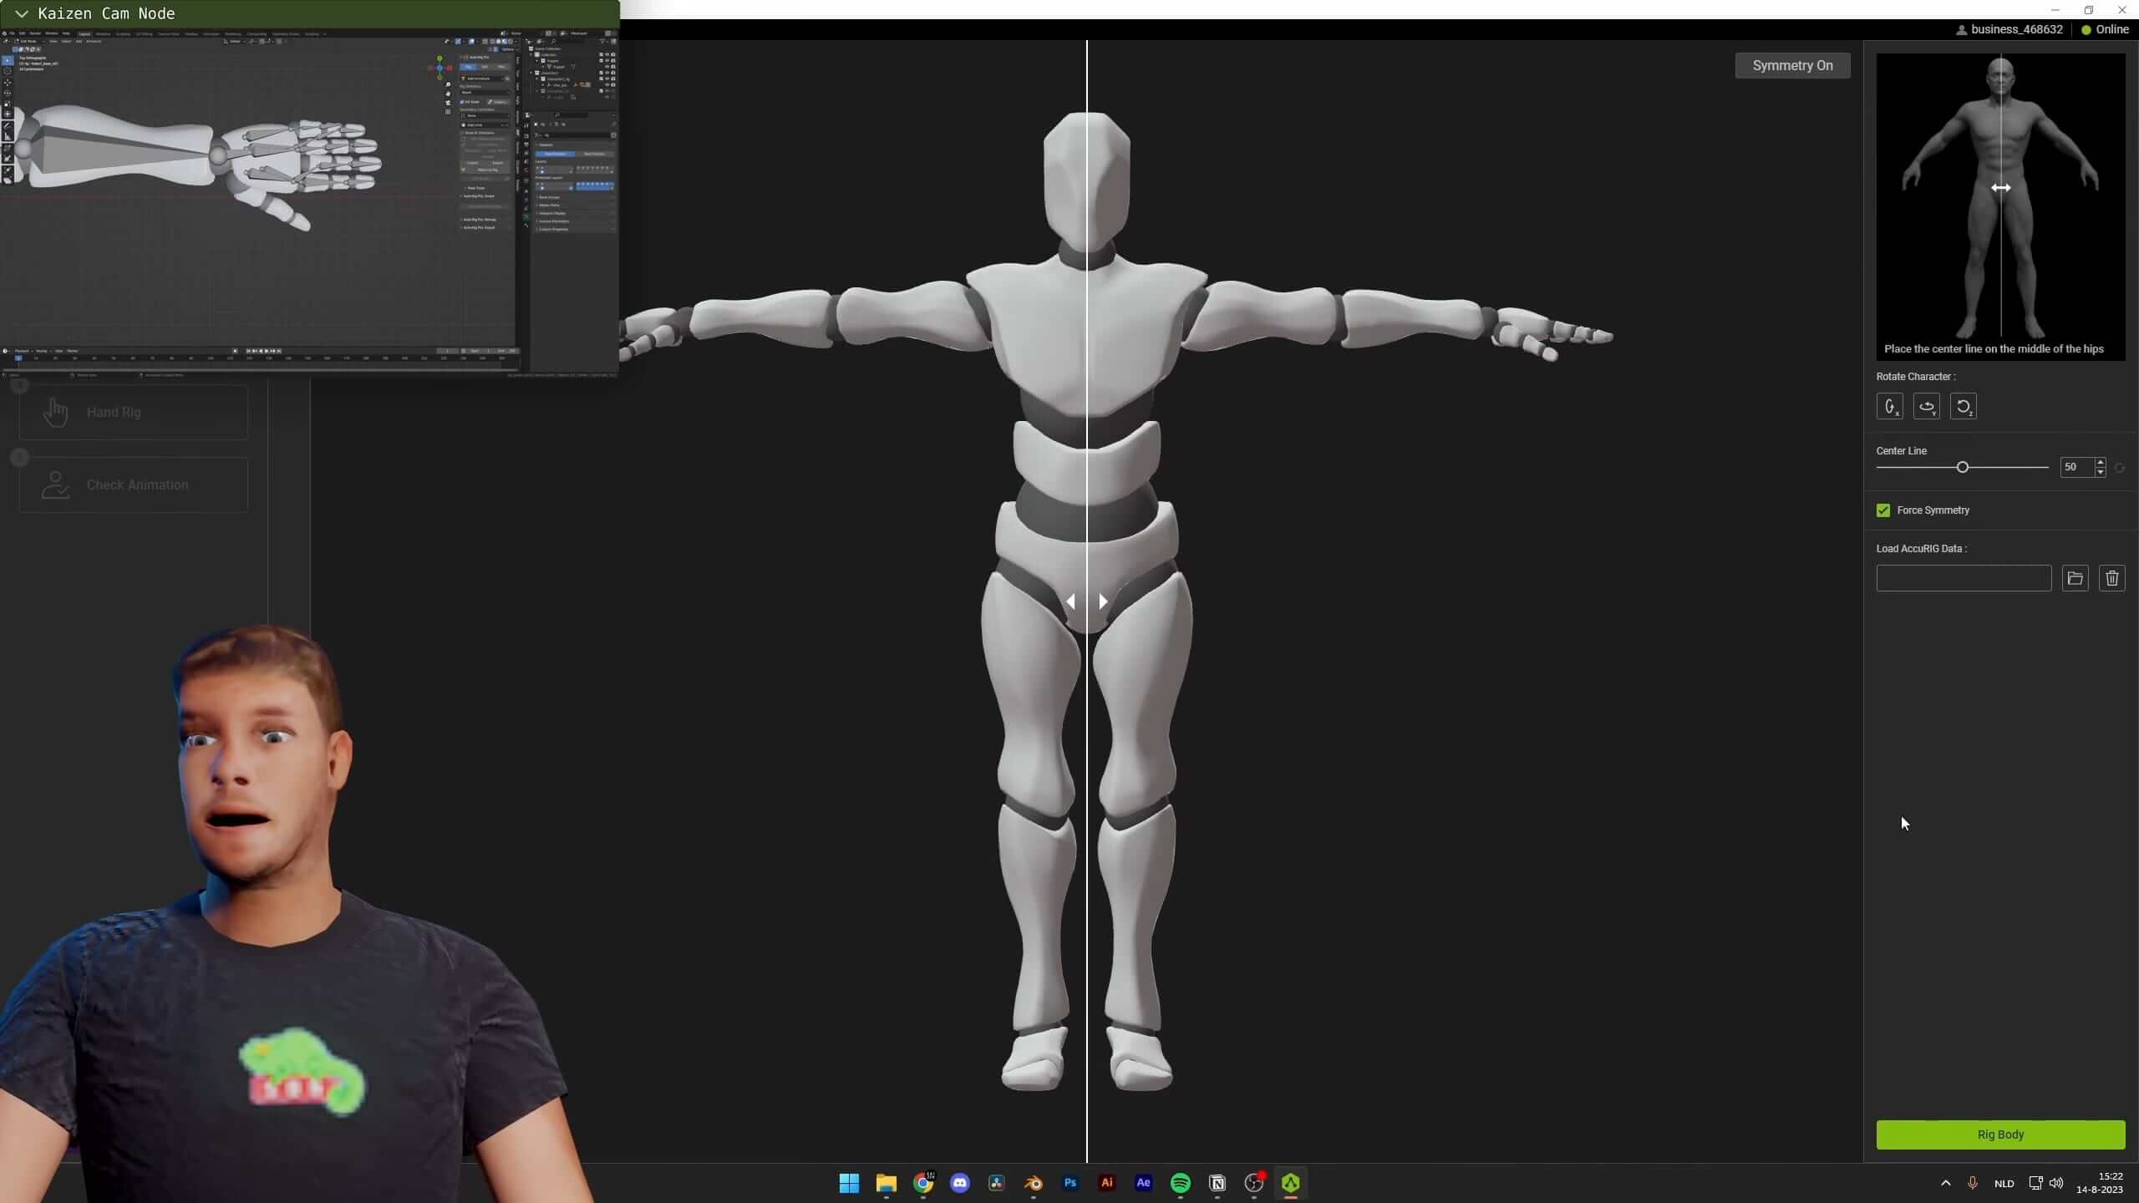Open the Help menu in Blender
2139x1203 pixels.
pos(67,33)
